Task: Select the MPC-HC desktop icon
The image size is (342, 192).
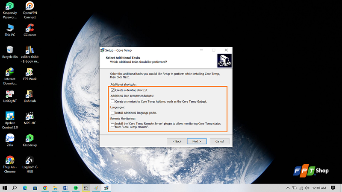Action: [29, 119]
